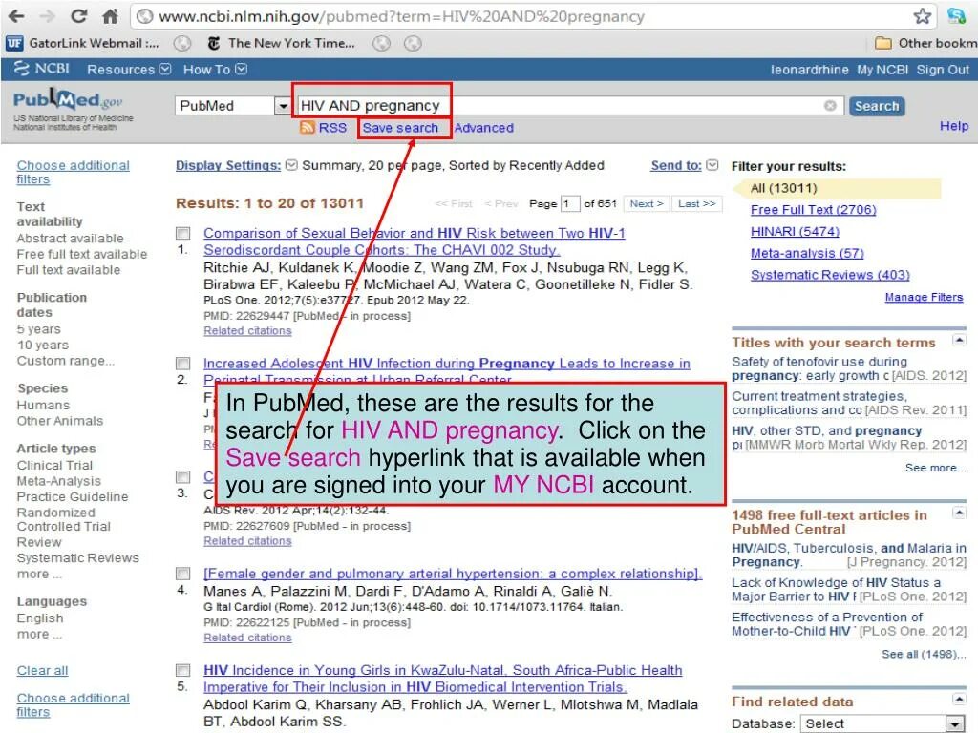Reload the page with the refresh icon
Viewport: 978px width, 733px height.
pos(78,16)
